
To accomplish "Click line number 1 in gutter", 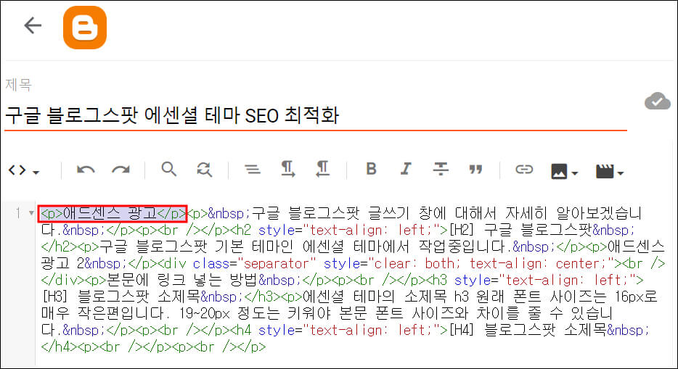I will 17,213.
